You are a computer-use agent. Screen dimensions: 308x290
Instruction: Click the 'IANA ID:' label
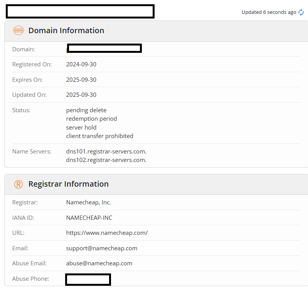click(23, 218)
